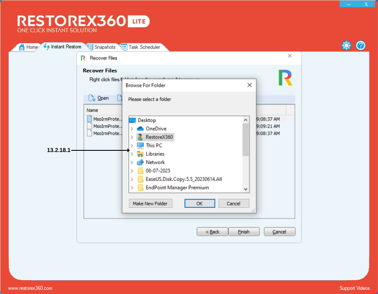Expand the This PC tree node
The width and height of the screenshot is (378, 294).
(132, 145)
